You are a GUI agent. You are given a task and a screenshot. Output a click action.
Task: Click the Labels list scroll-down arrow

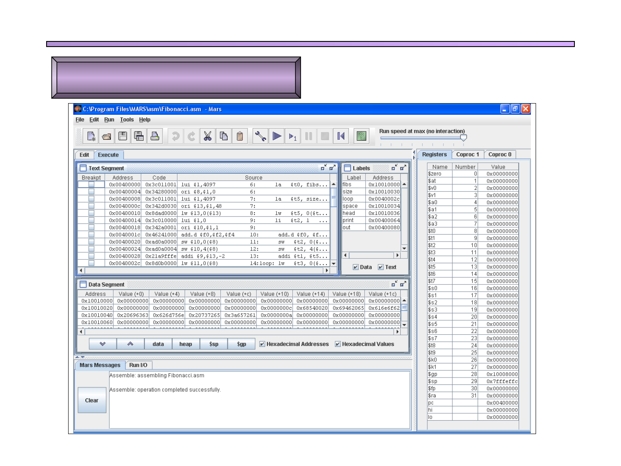pos(404,249)
